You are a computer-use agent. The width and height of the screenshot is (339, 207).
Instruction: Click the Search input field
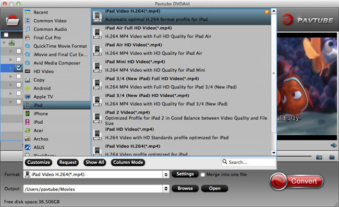249,162
